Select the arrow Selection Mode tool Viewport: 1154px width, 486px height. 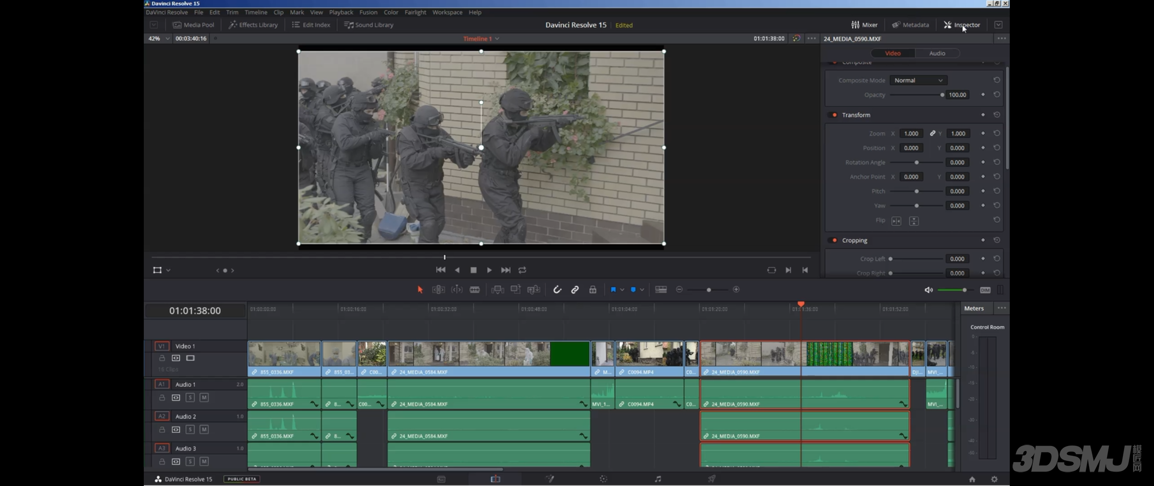(420, 290)
